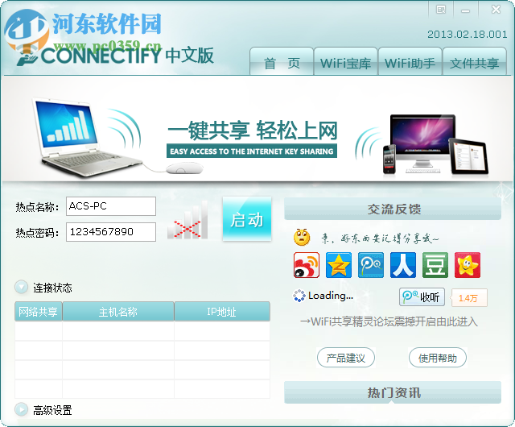Switch to the WiFi助手 tab

pos(410,61)
